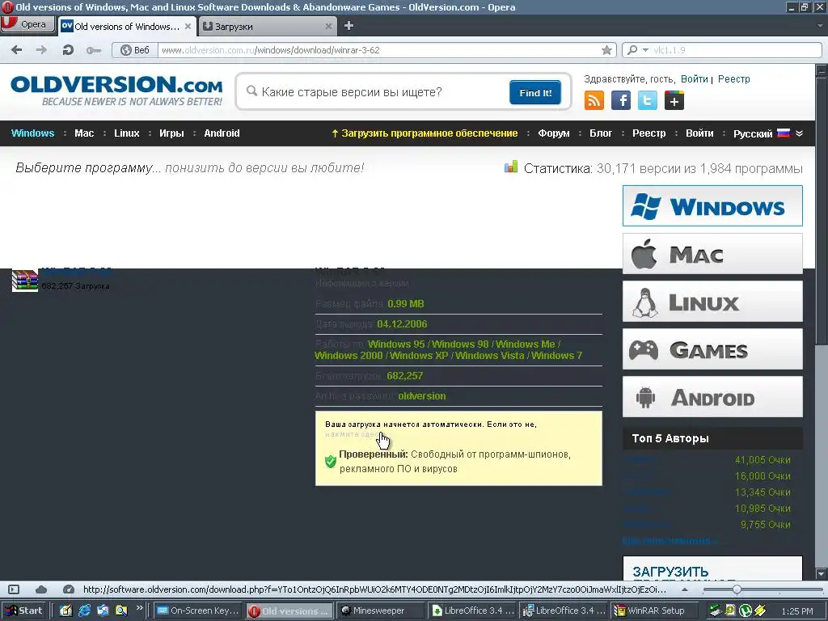Open the zoom menu arrow in status bar
The height and width of the screenshot is (621, 828).
tap(684, 589)
